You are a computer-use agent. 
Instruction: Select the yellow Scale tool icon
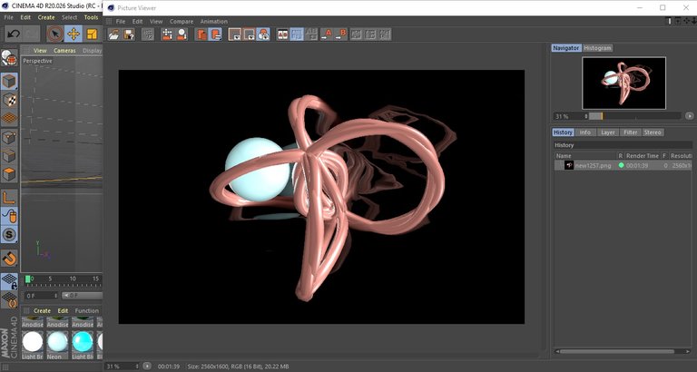[92, 34]
